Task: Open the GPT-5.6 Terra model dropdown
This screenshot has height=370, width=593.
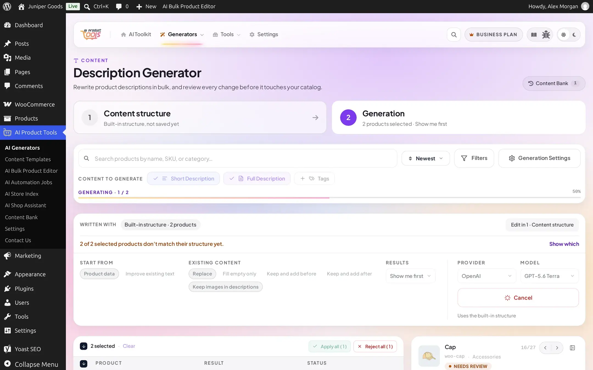Action: 549,276
